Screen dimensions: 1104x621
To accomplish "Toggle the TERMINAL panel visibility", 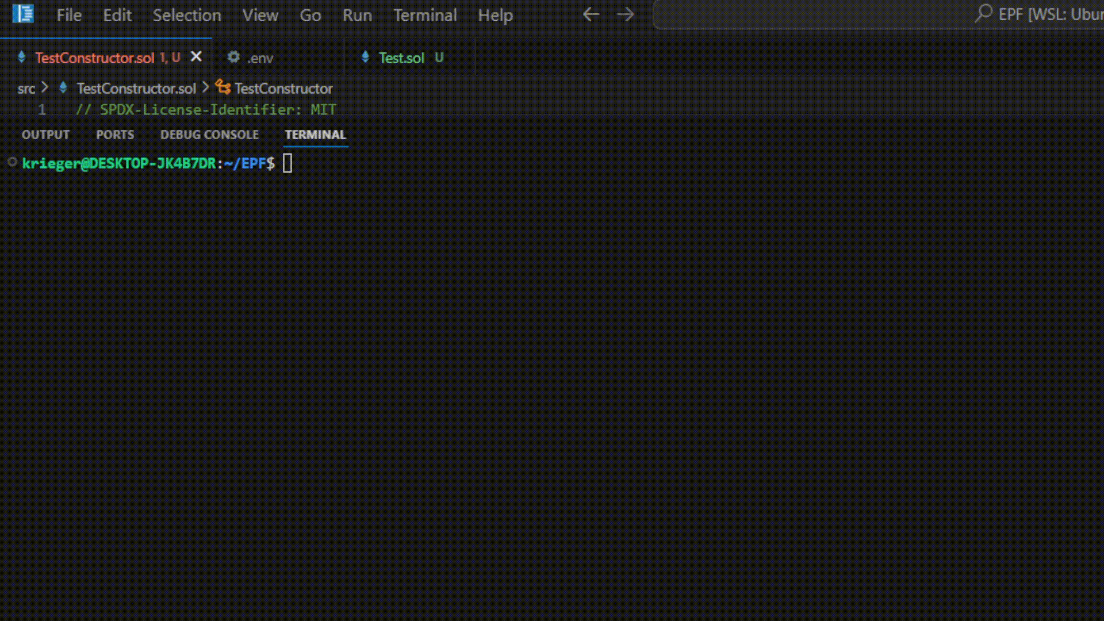I will click(x=315, y=134).
